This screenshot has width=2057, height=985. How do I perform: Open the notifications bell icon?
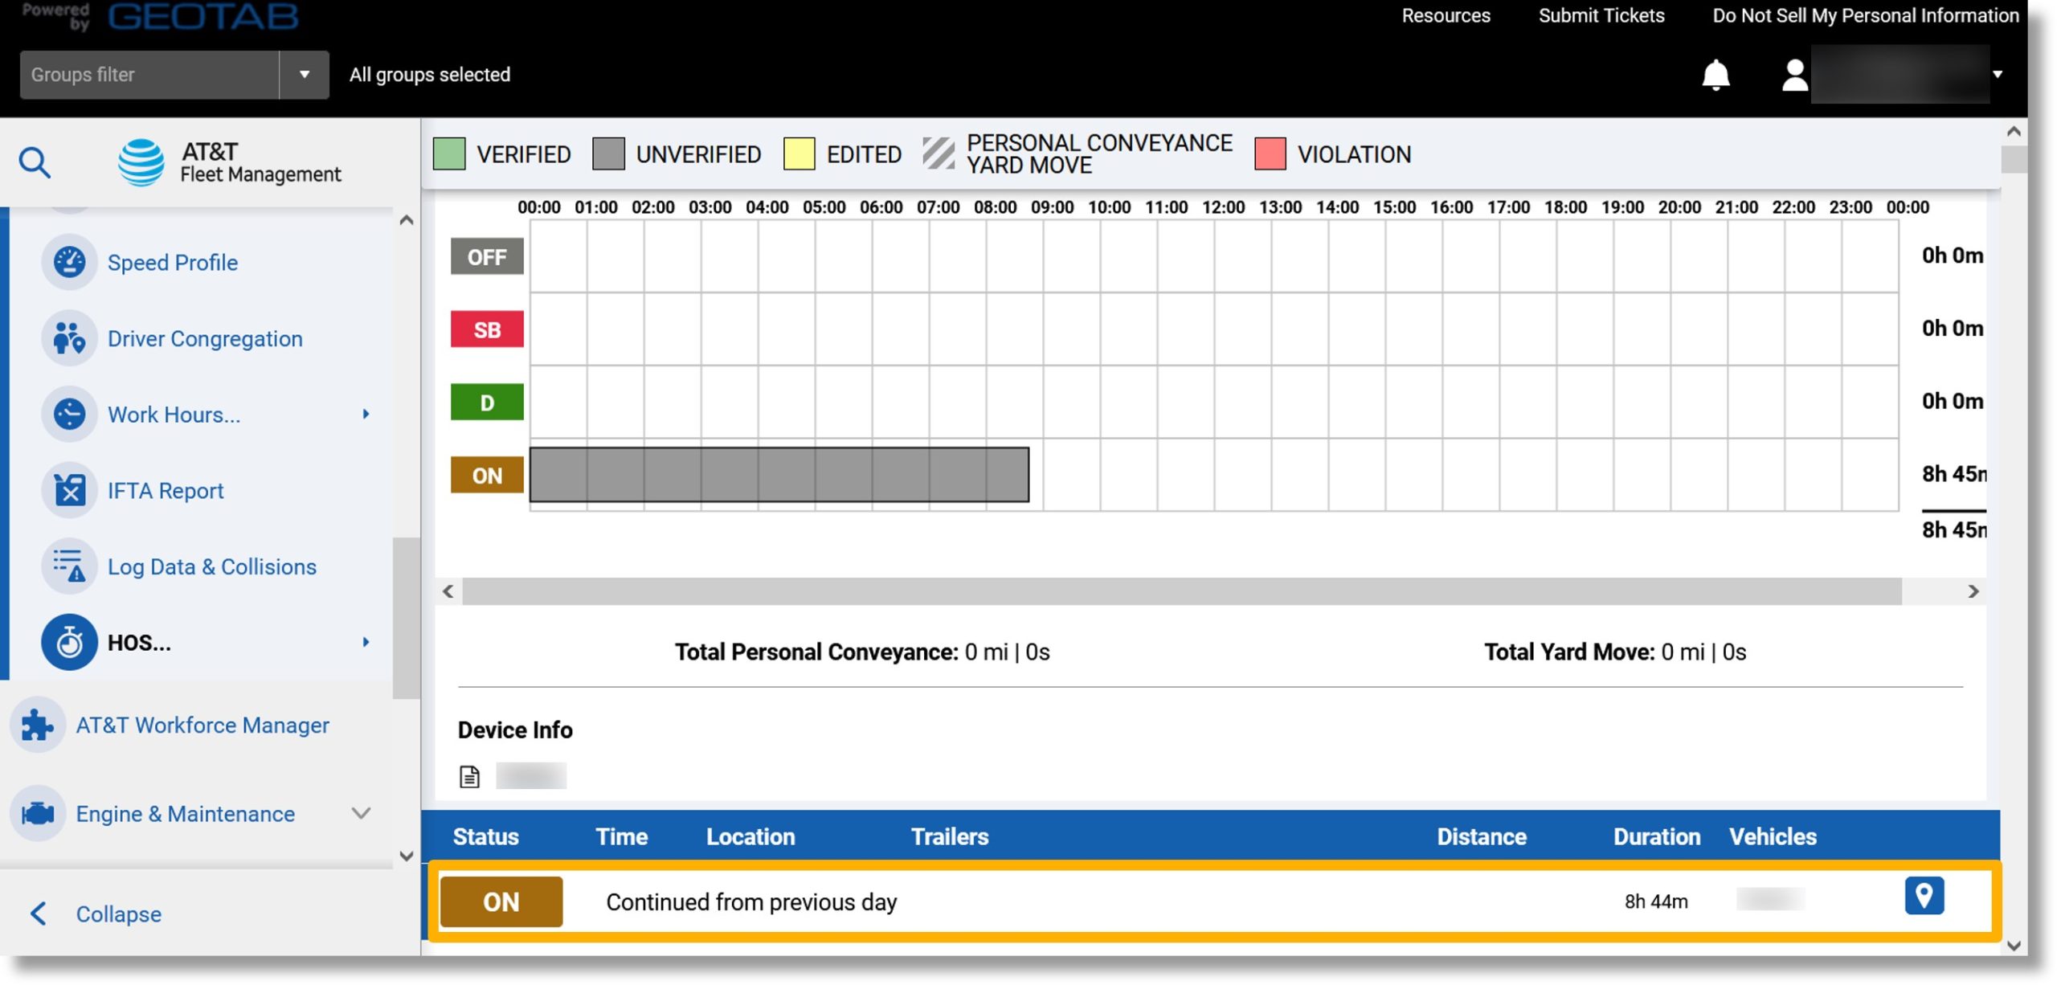[1716, 75]
